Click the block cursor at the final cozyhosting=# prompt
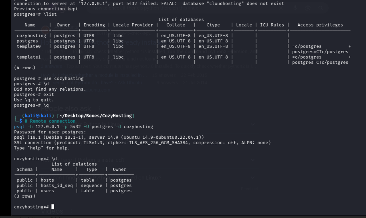The height and width of the screenshot is (218, 366). [x=53, y=207]
